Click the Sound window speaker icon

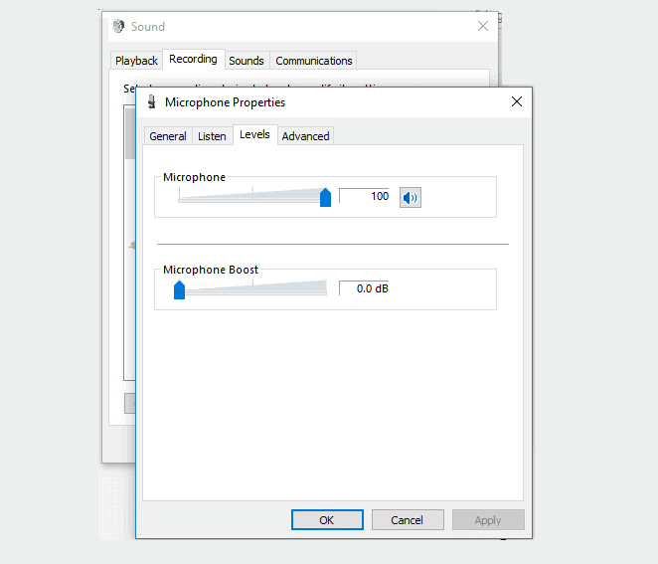[118, 26]
